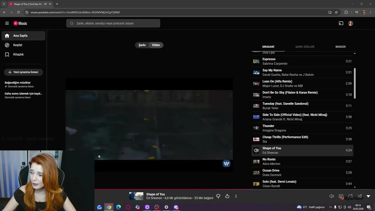Like Shape of You with thumbs up

coord(227,196)
